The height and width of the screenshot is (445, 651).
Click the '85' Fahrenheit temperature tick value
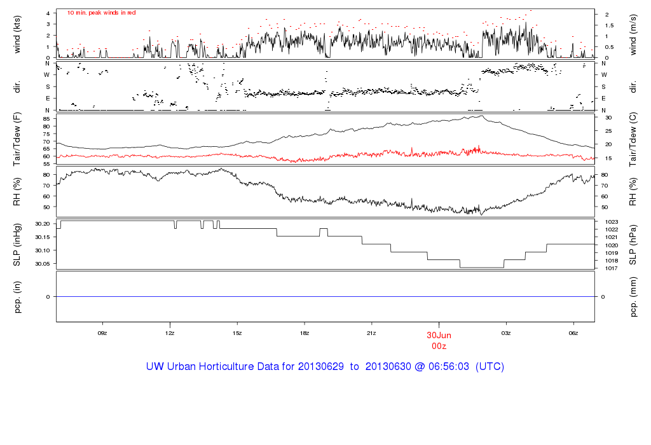tap(46, 119)
